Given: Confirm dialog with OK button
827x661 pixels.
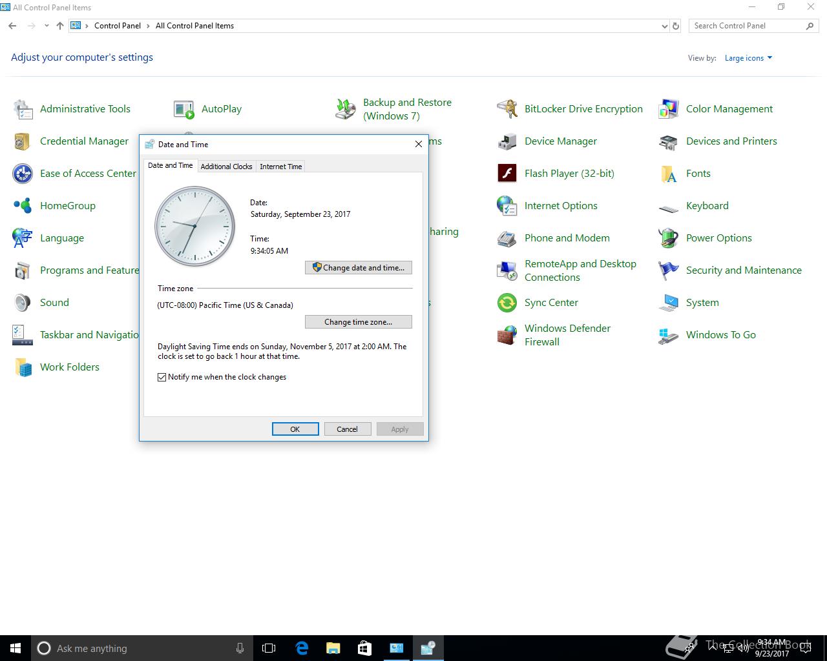Looking at the screenshot, I should (x=295, y=429).
